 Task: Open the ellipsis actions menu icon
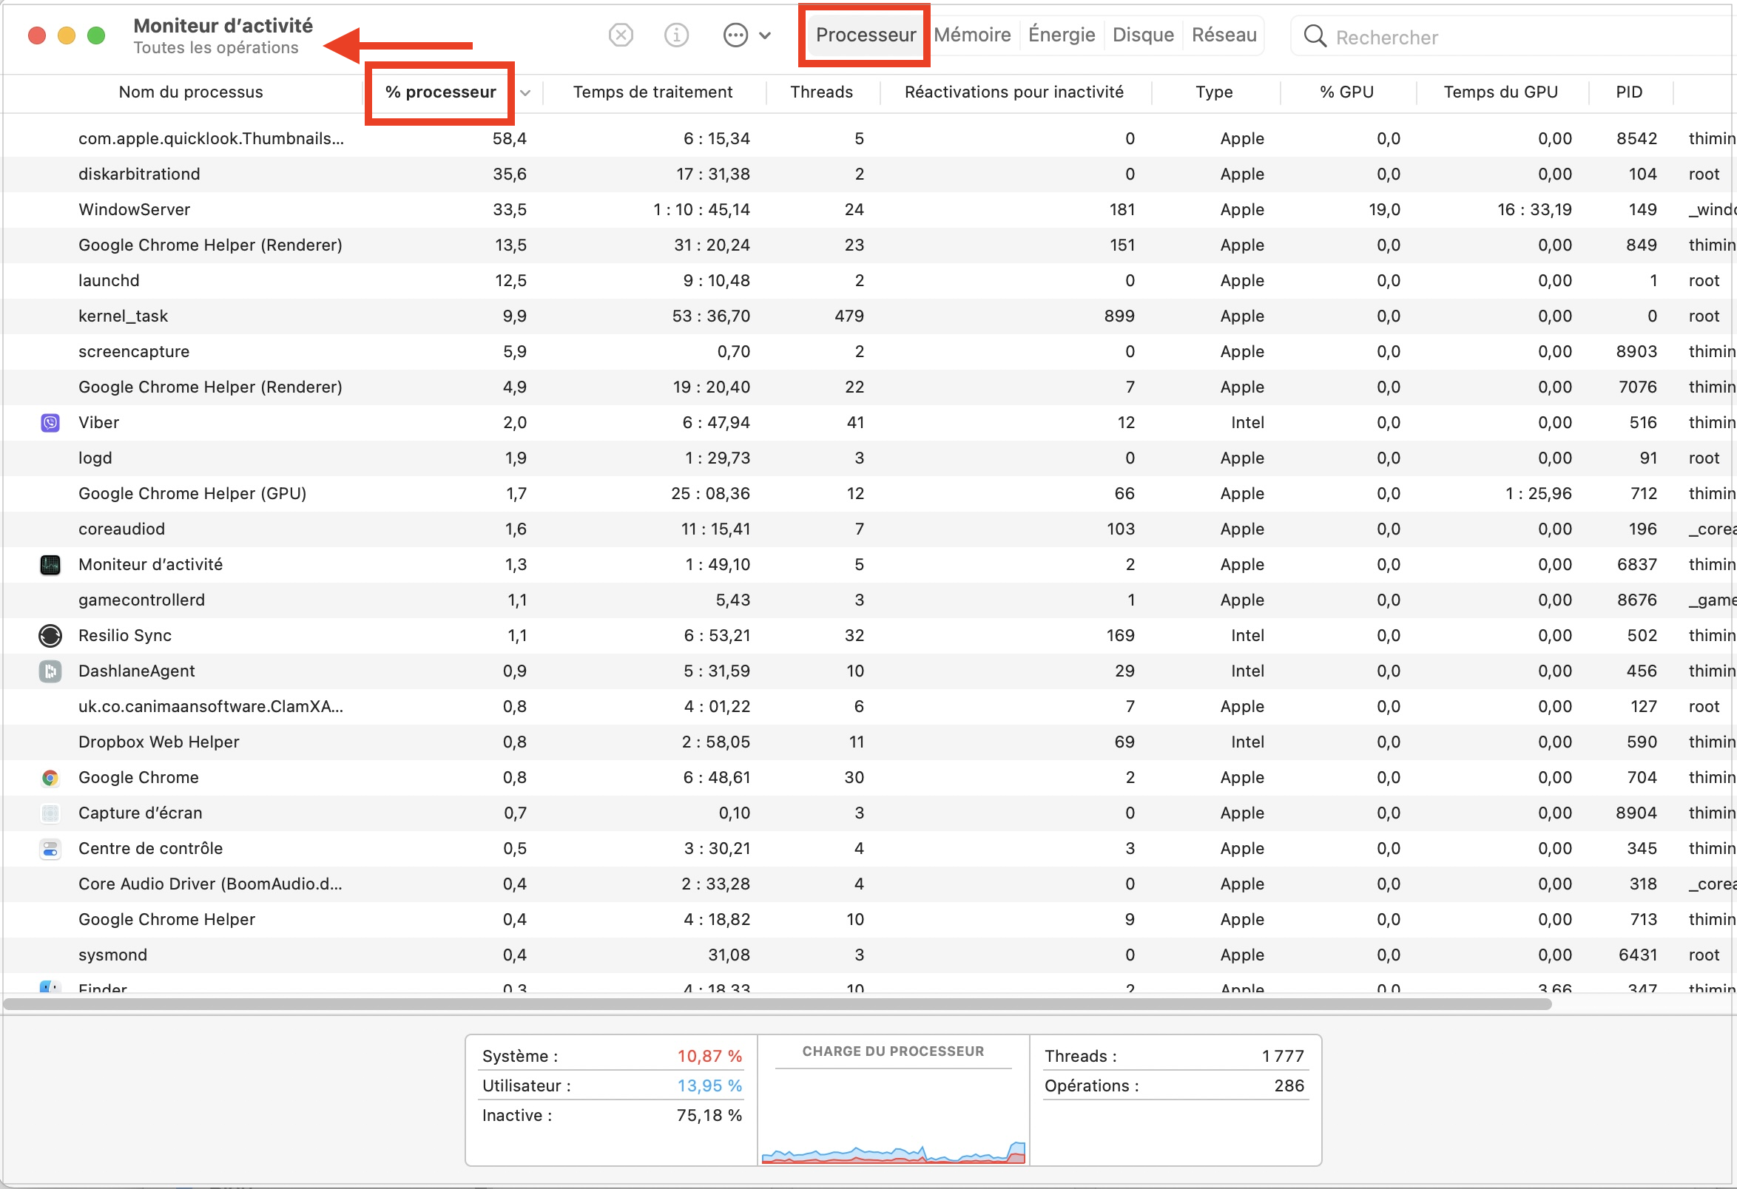pos(735,35)
